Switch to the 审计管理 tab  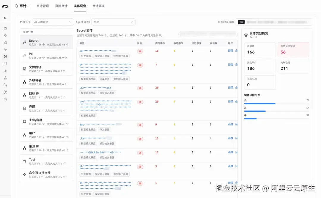43,6
